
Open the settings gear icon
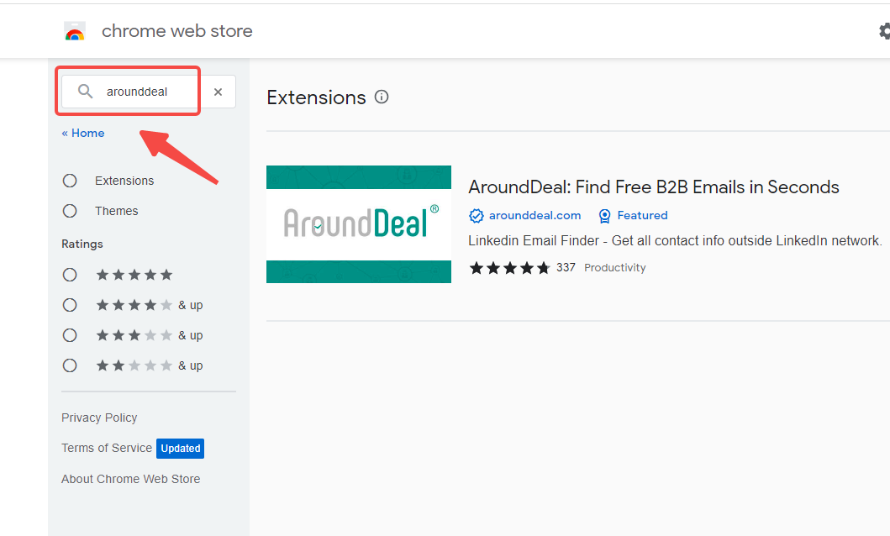(884, 31)
